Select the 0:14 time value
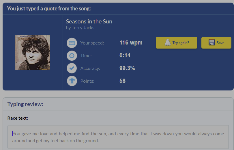Screen dimensions: 234x150 125,55
